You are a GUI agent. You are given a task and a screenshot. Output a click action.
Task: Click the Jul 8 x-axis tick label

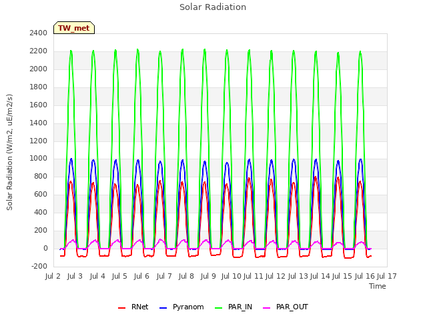186,276
